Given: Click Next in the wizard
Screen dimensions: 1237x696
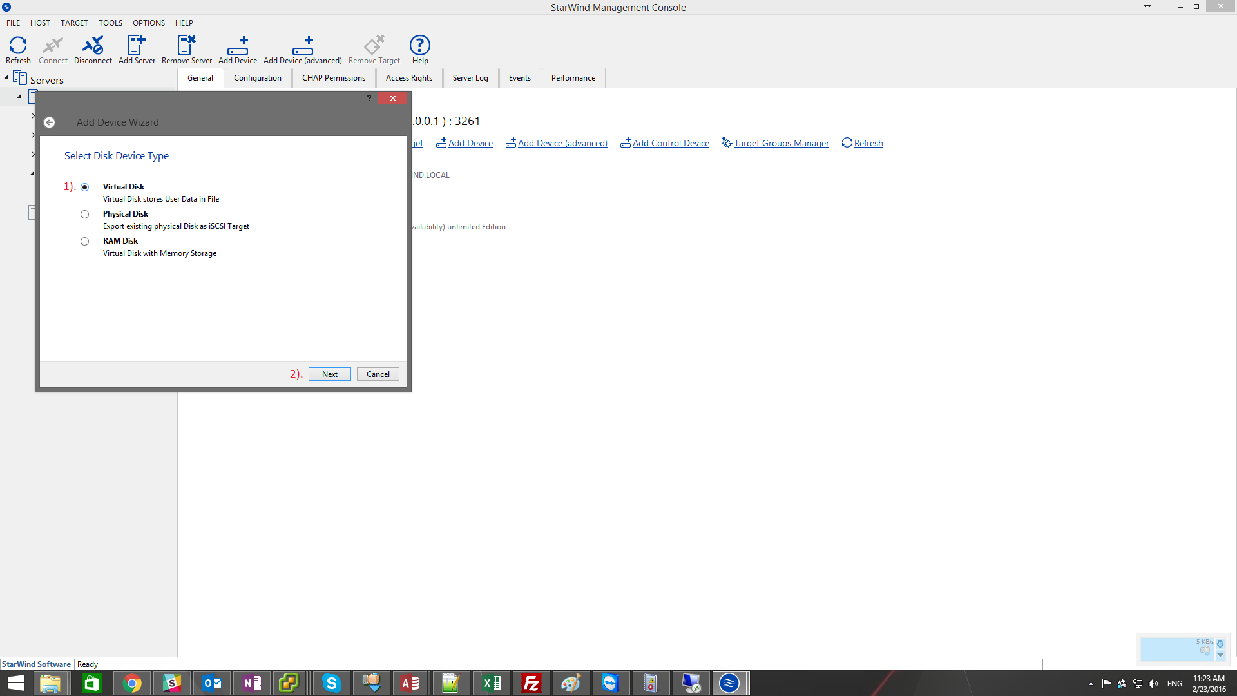Looking at the screenshot, I should 330,374.
